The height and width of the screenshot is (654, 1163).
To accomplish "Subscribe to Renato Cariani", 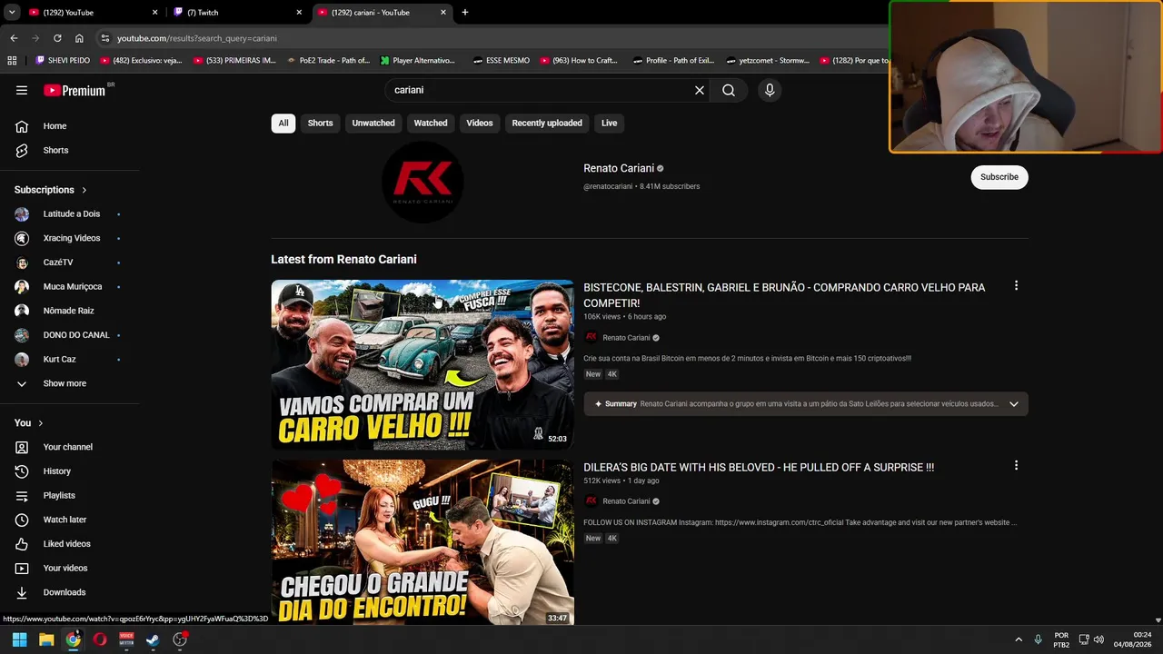I will pyautogui.click(x=999, y=177).
